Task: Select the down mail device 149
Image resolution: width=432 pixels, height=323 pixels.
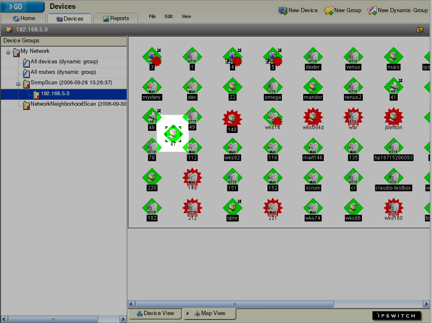Action: tap(192, 180)
